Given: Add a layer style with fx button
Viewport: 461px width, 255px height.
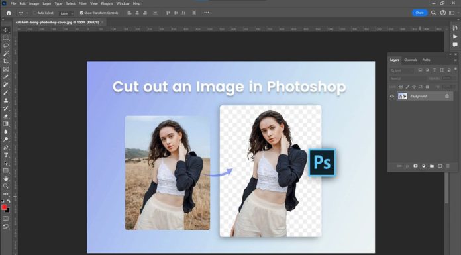Looking at the screenshot, I should pos(407,166).
